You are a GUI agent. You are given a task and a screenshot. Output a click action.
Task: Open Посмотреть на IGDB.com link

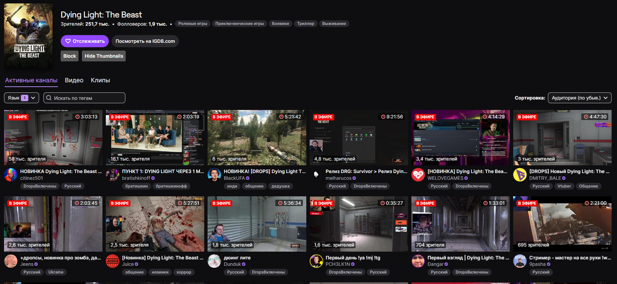point(145,41)
